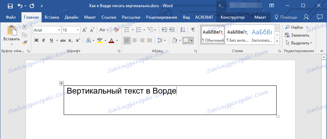
Task: Align text to the left
Action: click(127, 40)
